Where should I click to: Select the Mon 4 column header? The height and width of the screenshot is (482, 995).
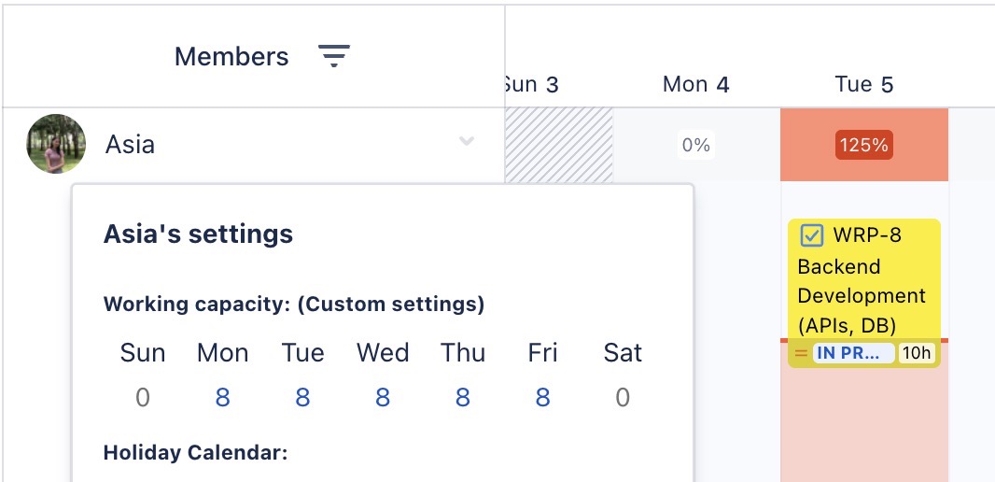[x=695, y=85]
